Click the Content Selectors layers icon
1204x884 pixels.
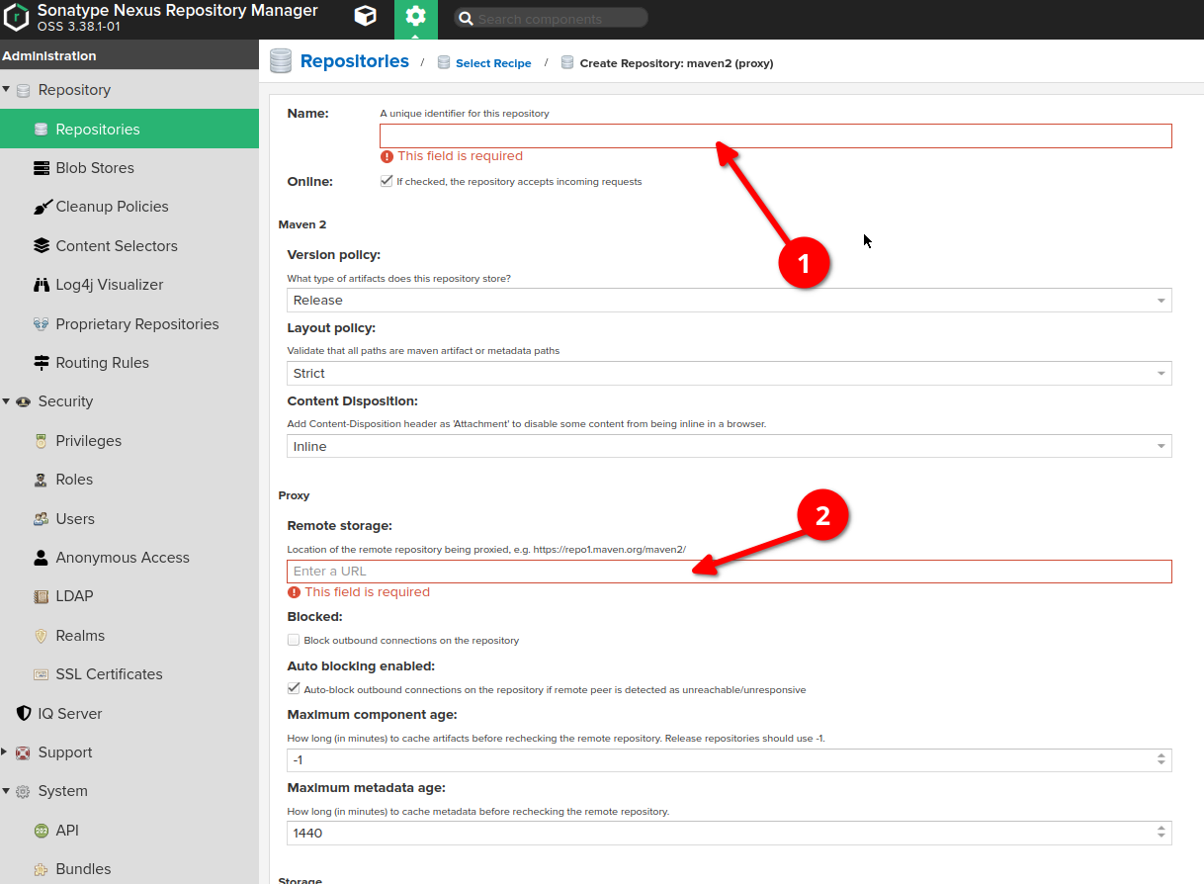pos(41,246)
